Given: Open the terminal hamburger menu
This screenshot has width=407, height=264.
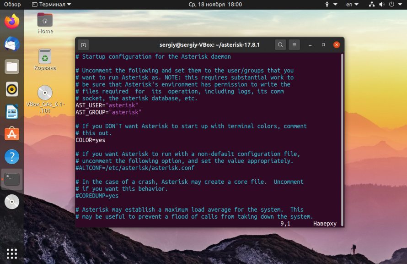Looking at the screenshot, I should click(x=295, y=45).
